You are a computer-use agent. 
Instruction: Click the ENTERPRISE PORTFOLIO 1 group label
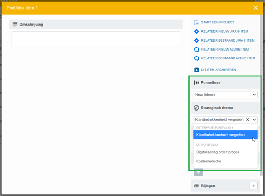(214, 128)
